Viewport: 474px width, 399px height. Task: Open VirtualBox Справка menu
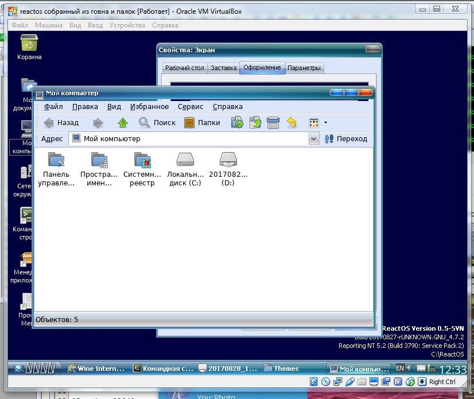[165, 25]
